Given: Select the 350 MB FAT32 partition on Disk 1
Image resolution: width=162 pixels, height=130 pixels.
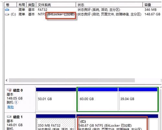Looking at the screenshot, I should point(56,122).
